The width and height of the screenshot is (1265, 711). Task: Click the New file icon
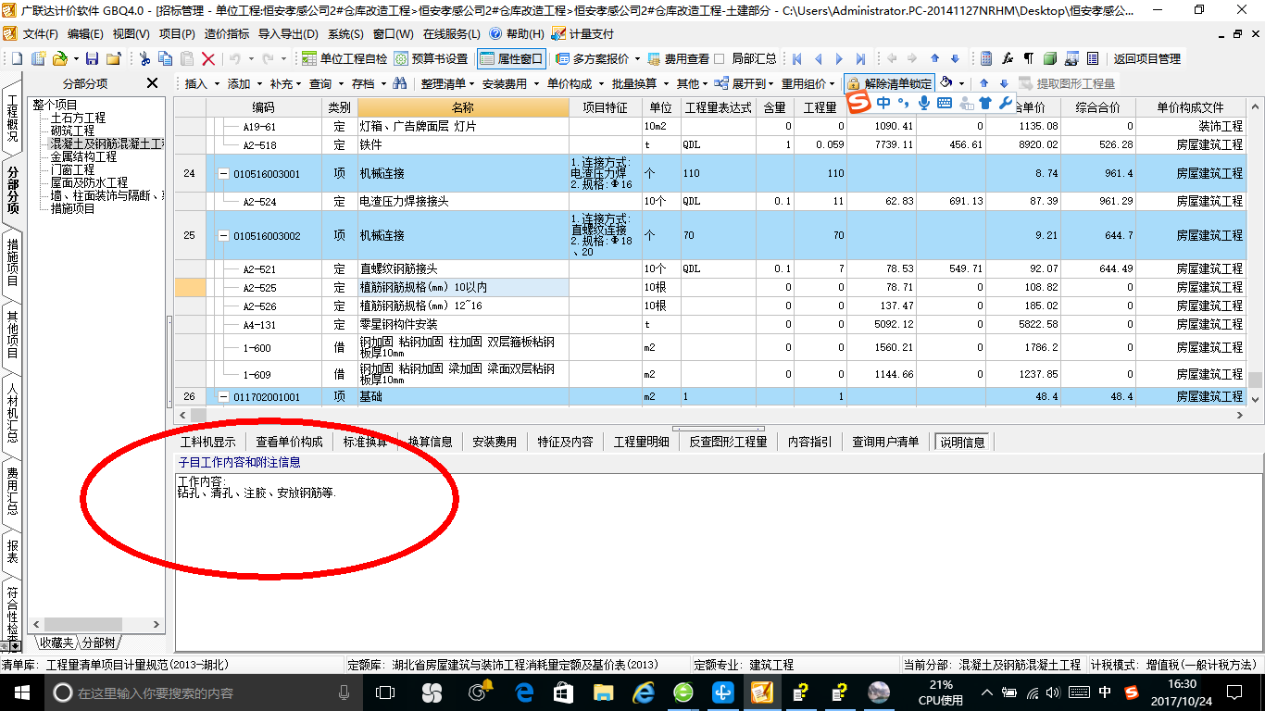click(x=18, y=58)
